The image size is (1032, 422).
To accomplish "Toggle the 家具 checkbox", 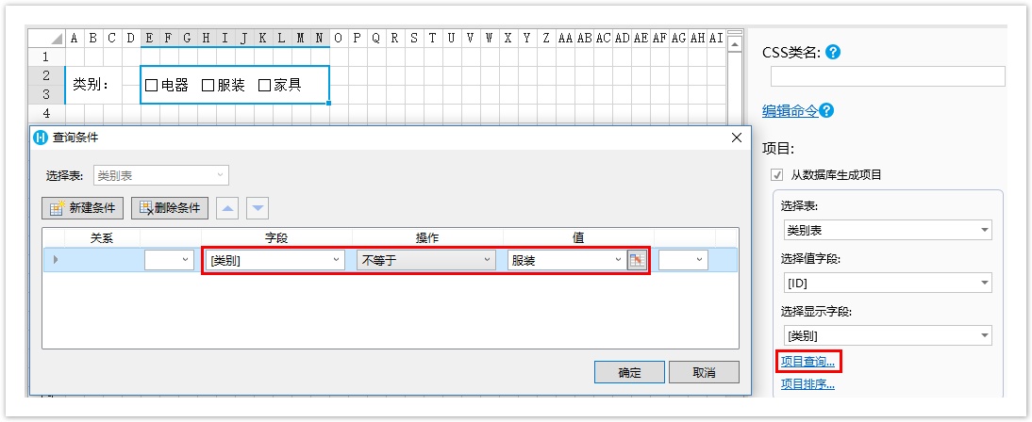I will [264, 86].
